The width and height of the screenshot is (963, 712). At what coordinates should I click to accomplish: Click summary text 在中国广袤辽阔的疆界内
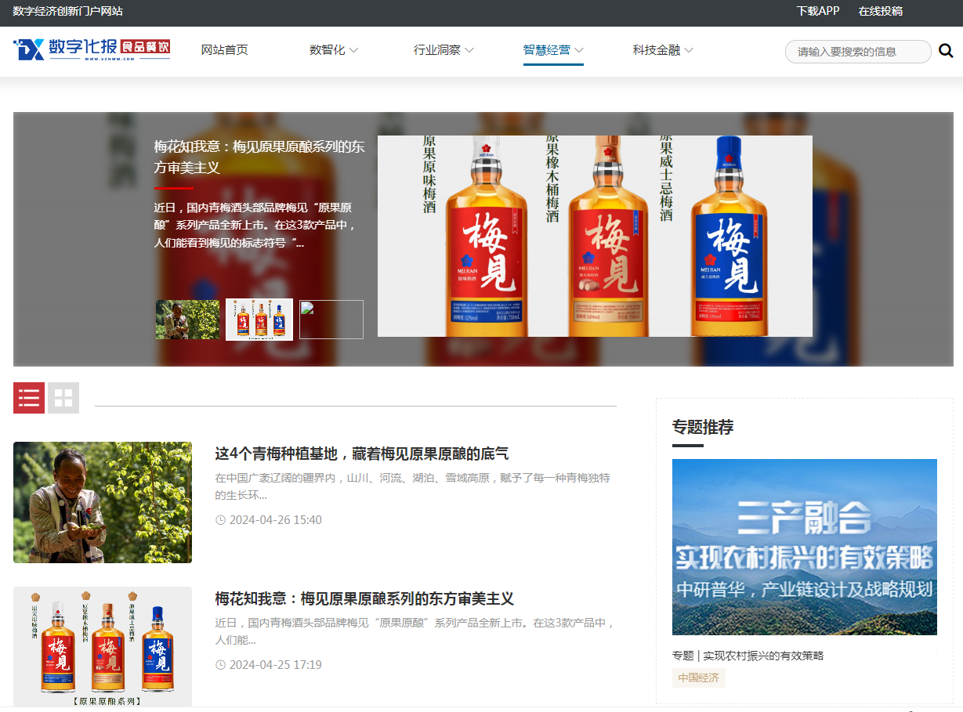413,486
